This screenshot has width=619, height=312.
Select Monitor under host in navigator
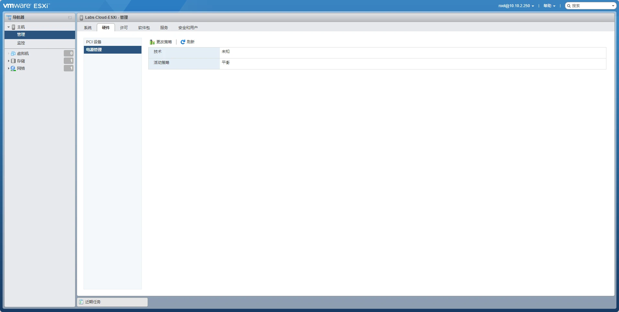coord(21,43)
